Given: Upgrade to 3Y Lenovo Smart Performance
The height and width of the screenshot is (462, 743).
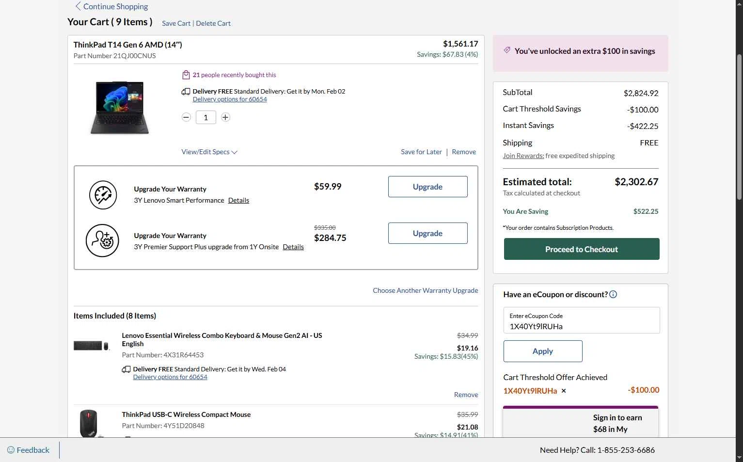Looking at the screenshot, I should click(427, 187).
